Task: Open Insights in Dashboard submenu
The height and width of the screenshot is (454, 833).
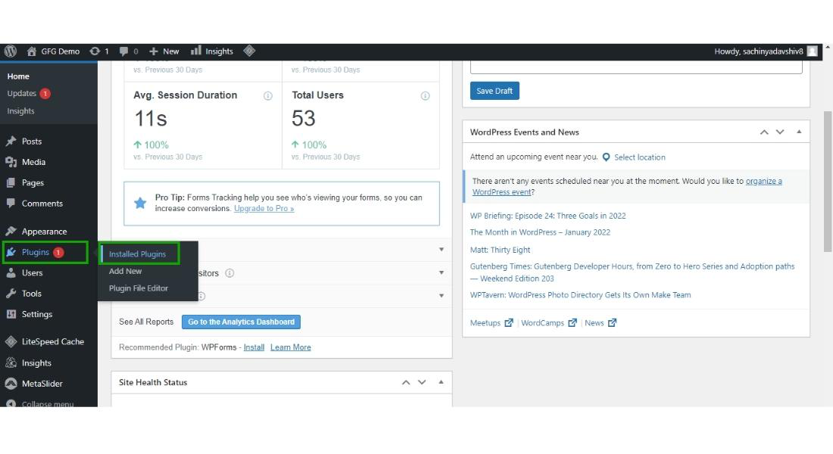Action: (20, 111)
